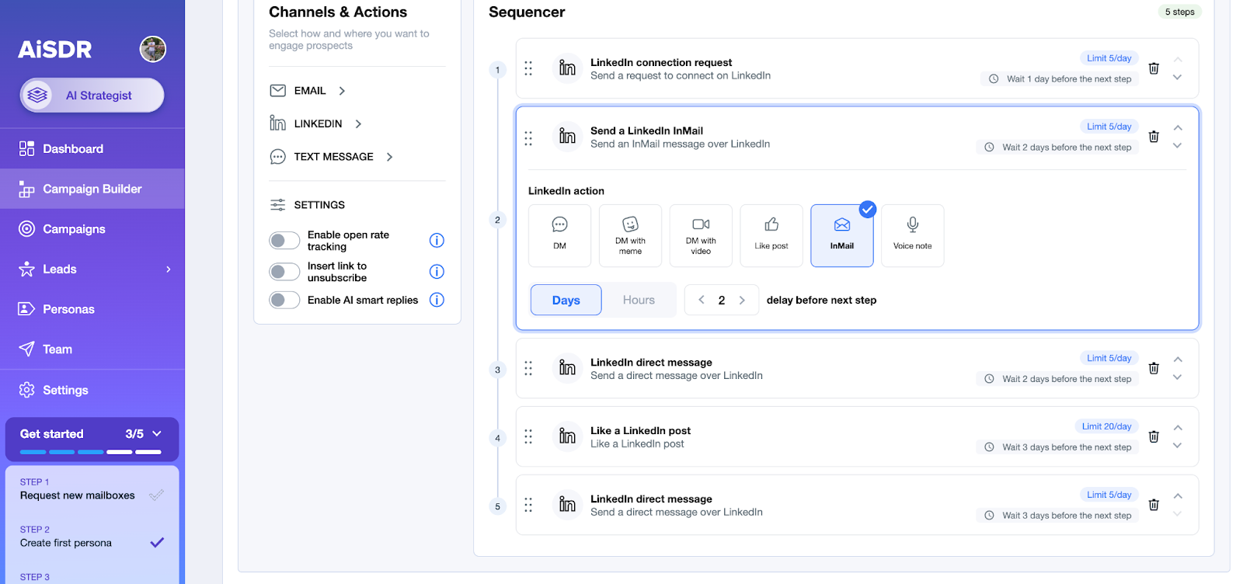
Task: Open Step 2 Create first persona
Action: tap(92, 537)
